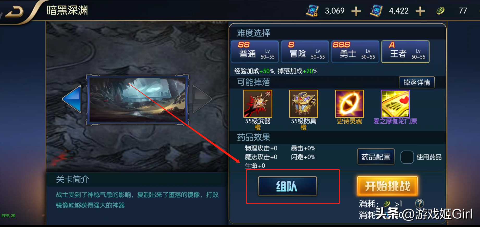This screenshot has height=227, width=480.
Task: Go to next stage with gray right arrow
Action: coord(202,99)
